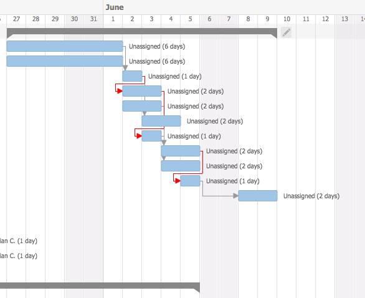Click the "Unassigned (2 days)" label at far right
365x298 pixels.
click(x=311, y=196)
